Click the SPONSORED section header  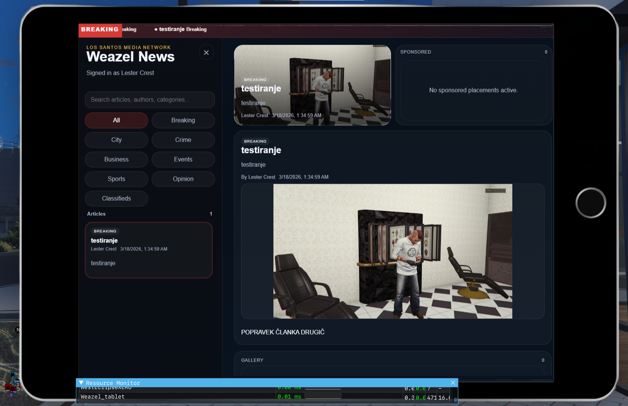click(x=416, y=52)
